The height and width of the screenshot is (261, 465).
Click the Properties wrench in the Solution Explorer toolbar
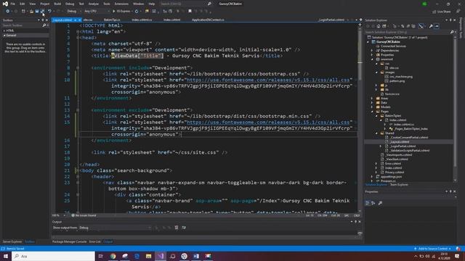431,26
